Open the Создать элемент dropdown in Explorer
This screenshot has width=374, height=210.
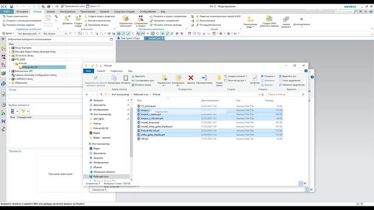[236, 76]
